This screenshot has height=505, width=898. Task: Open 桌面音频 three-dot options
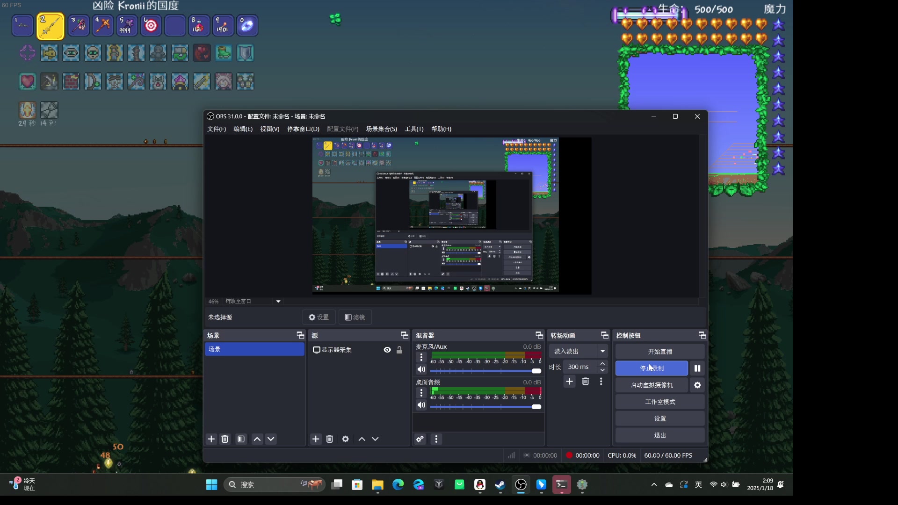pos(421,393)
